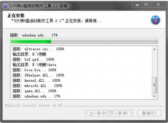Select log line 'fbhelper.dll... 100%'
This screenshot has width=168, height=123.
click(38, 75)
